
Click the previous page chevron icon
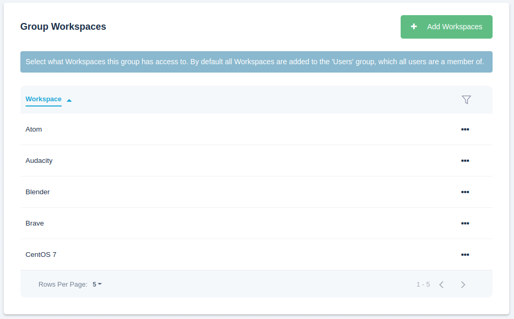441,284
